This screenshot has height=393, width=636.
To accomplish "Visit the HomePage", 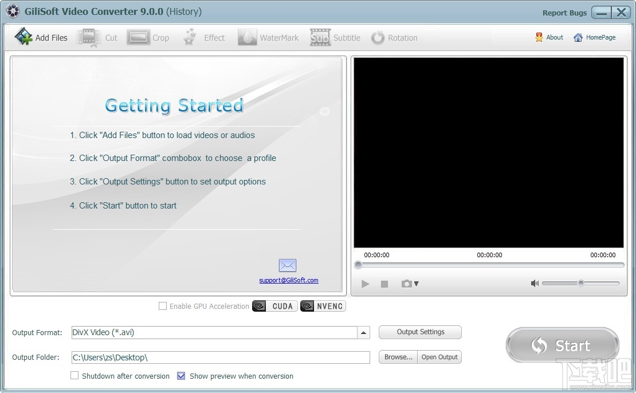I will point(594,37).
